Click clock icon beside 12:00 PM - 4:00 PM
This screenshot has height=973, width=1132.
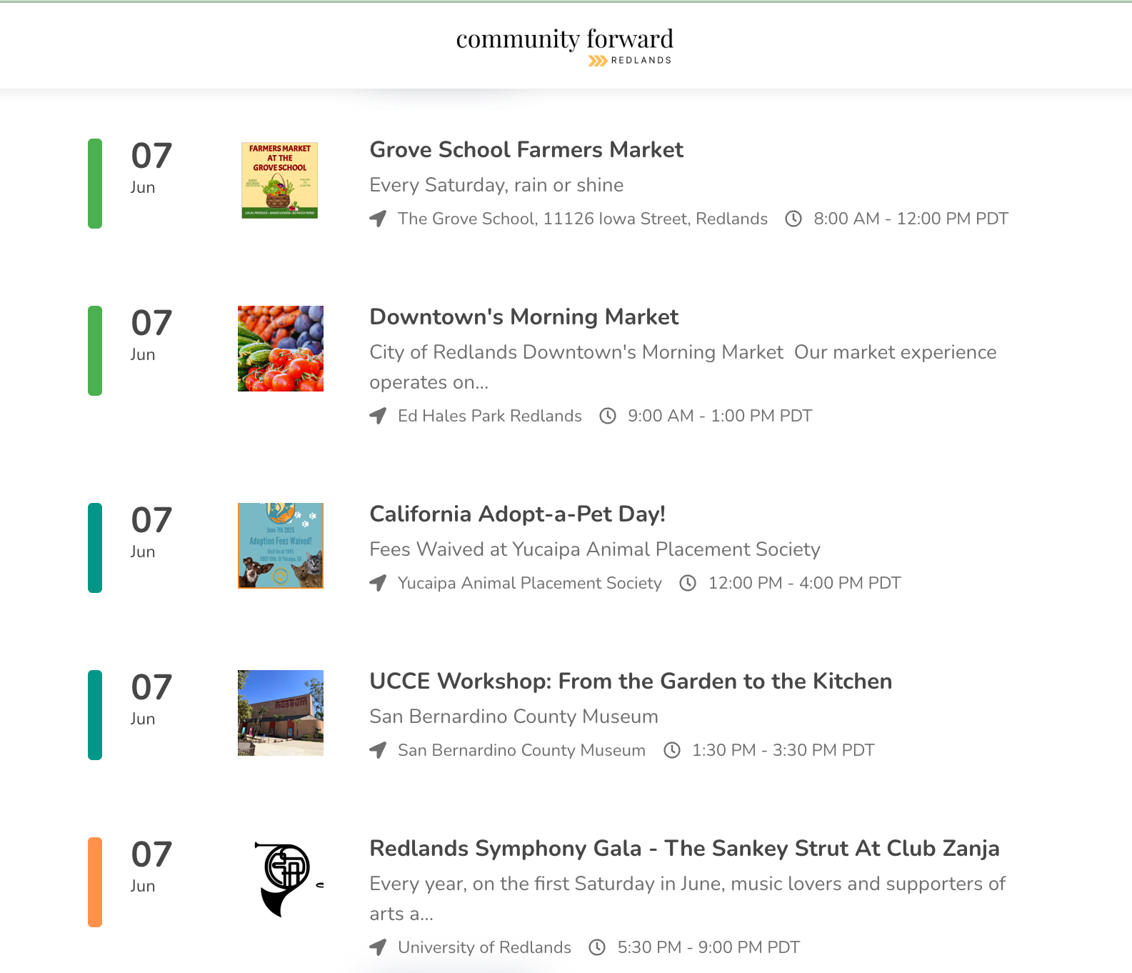[x=688, y=583]
